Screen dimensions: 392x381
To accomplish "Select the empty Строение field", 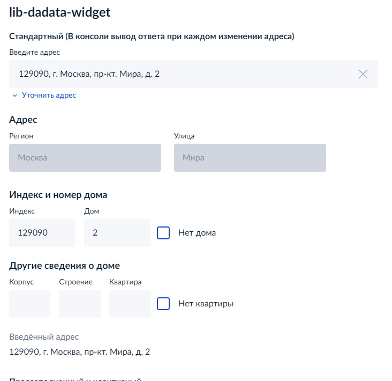I will [x=80, y=304].
